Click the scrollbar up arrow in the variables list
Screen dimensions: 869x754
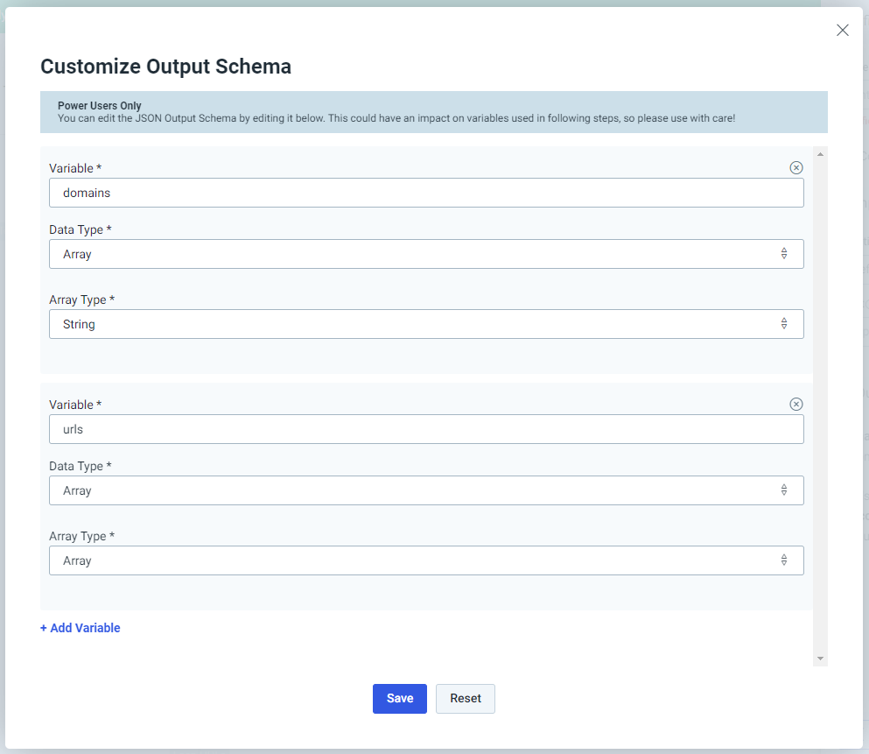coord(820,154)
